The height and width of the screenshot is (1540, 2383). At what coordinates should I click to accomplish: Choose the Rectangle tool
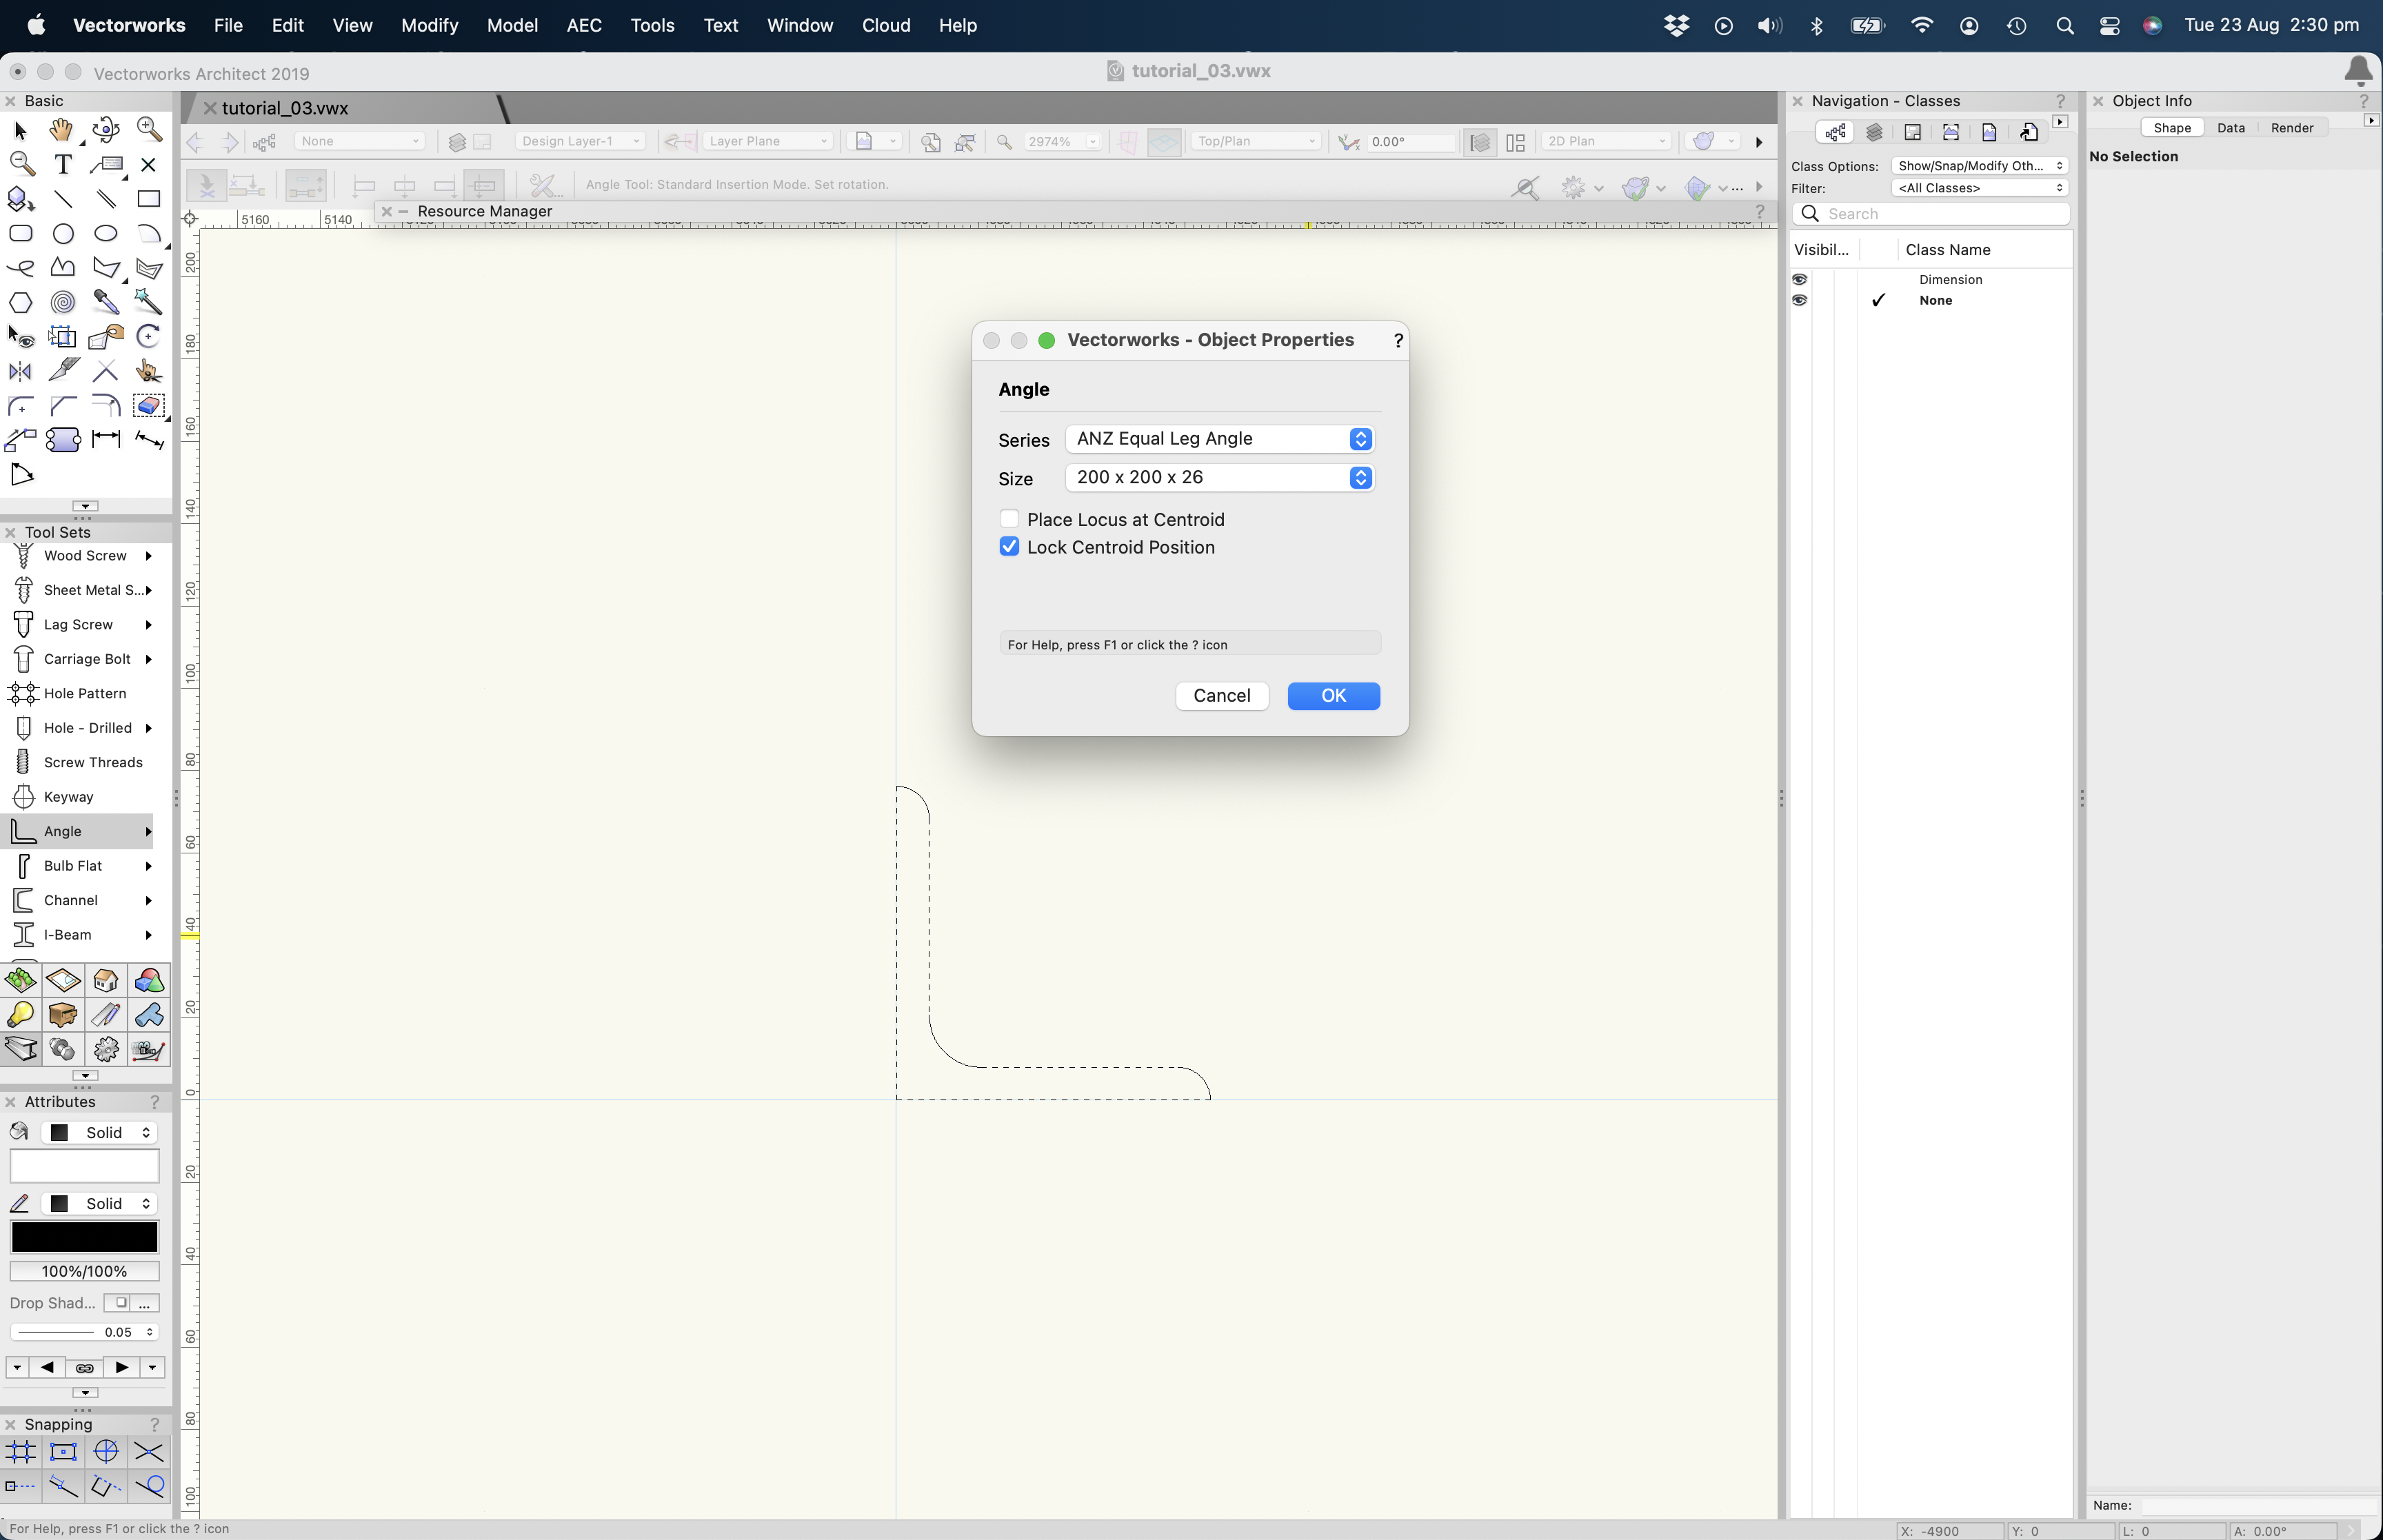point(148,199)
